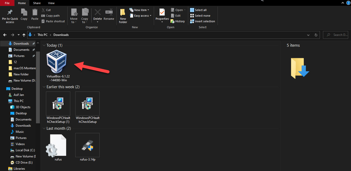The image size is (351, 171).
Task: Go up one directory level arrow
Action: pos(24,35)
